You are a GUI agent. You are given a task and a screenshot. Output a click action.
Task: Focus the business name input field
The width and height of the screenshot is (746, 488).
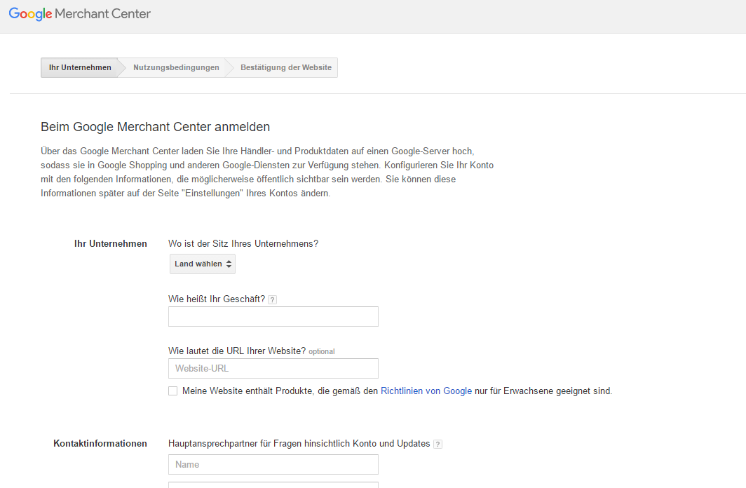click(x=273, y=317)
